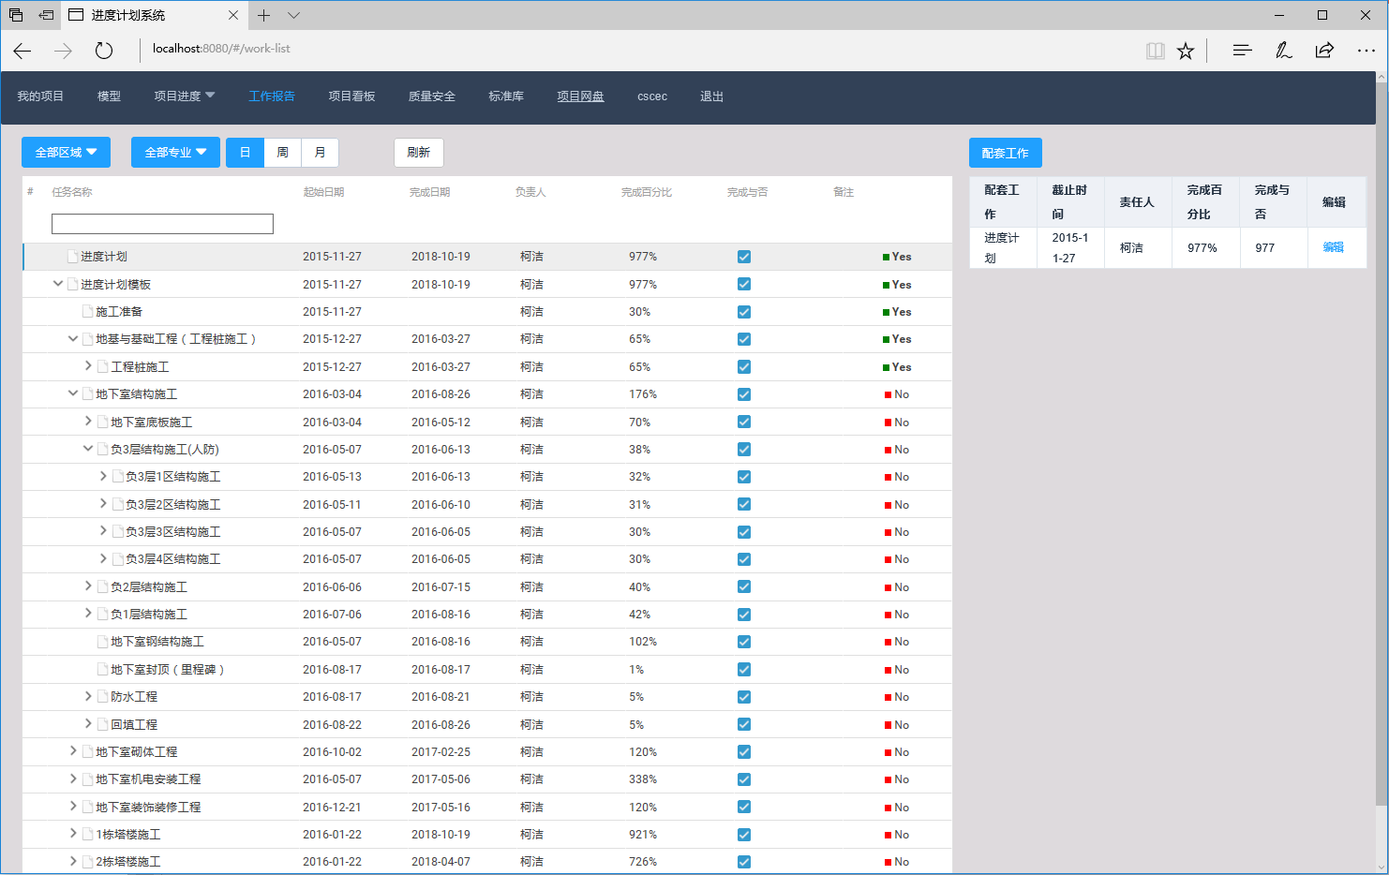Viewport: 1389px width, 875px height.
Task: Toggle checkbox in 地下室底板施工 row
Action: (x=744, y=422)
